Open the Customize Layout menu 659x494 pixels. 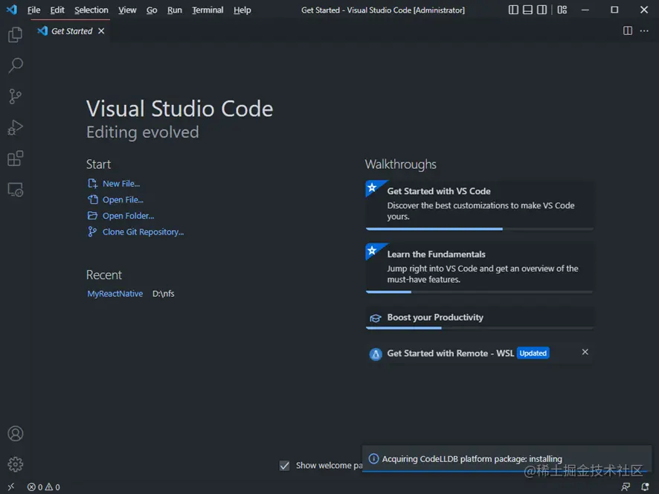pos(562,10)
